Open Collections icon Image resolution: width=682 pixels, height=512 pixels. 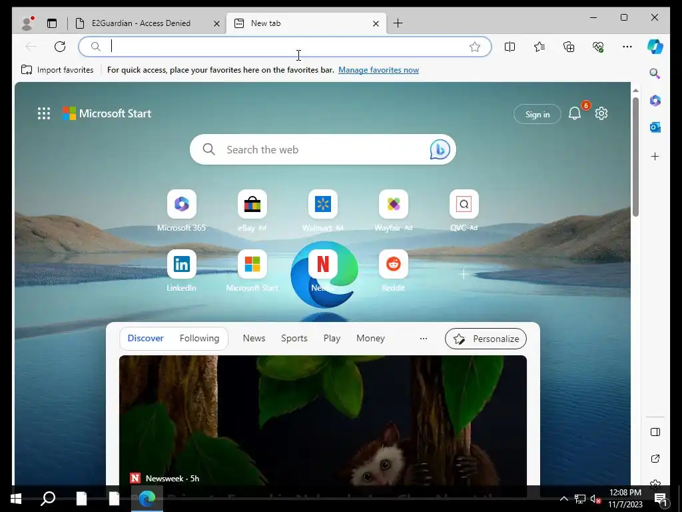pyautogui.click(x=569, y=47)
